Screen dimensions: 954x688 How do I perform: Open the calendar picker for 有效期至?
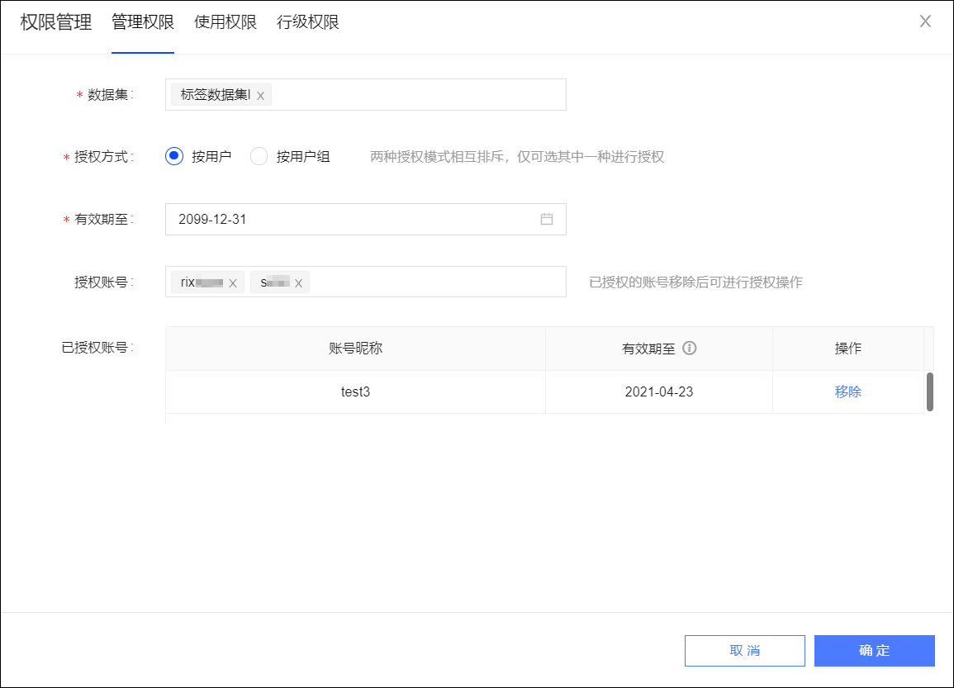pos(546,219)
